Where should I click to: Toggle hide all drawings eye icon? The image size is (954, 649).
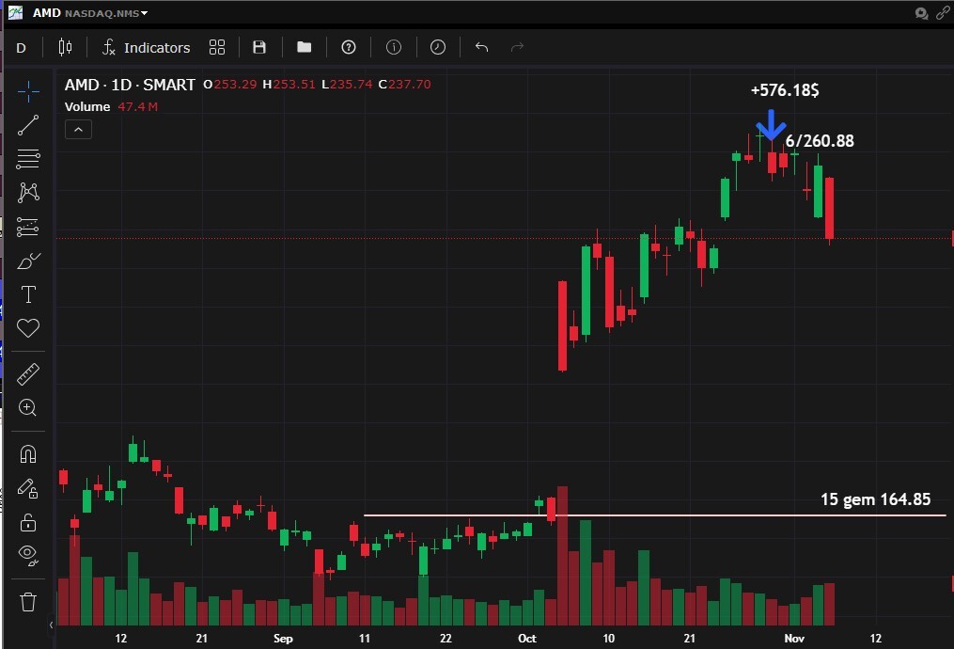28,555
